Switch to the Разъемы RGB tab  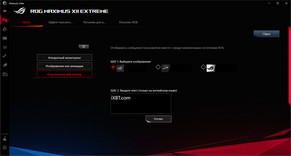click(128, 22)
